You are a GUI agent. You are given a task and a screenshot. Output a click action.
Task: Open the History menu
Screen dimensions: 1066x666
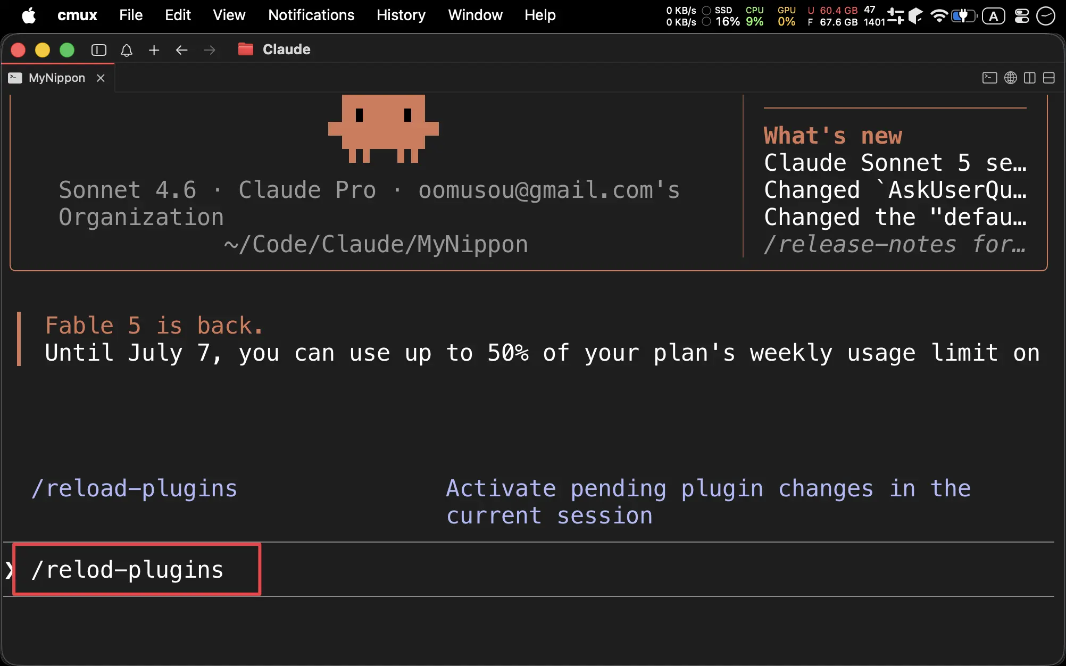pyautogui.click(x=401, y=15)
